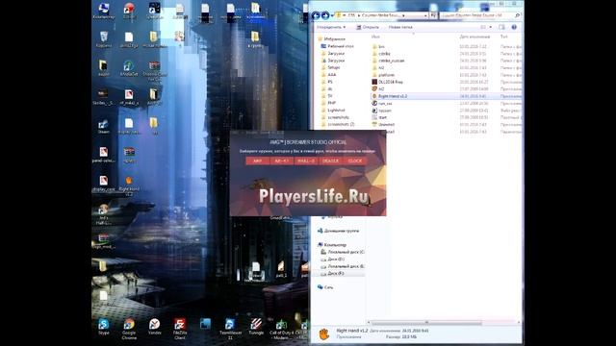Sort by the Имя column header
This screenshot has width=616, height=346.
[x=375, y=37]
